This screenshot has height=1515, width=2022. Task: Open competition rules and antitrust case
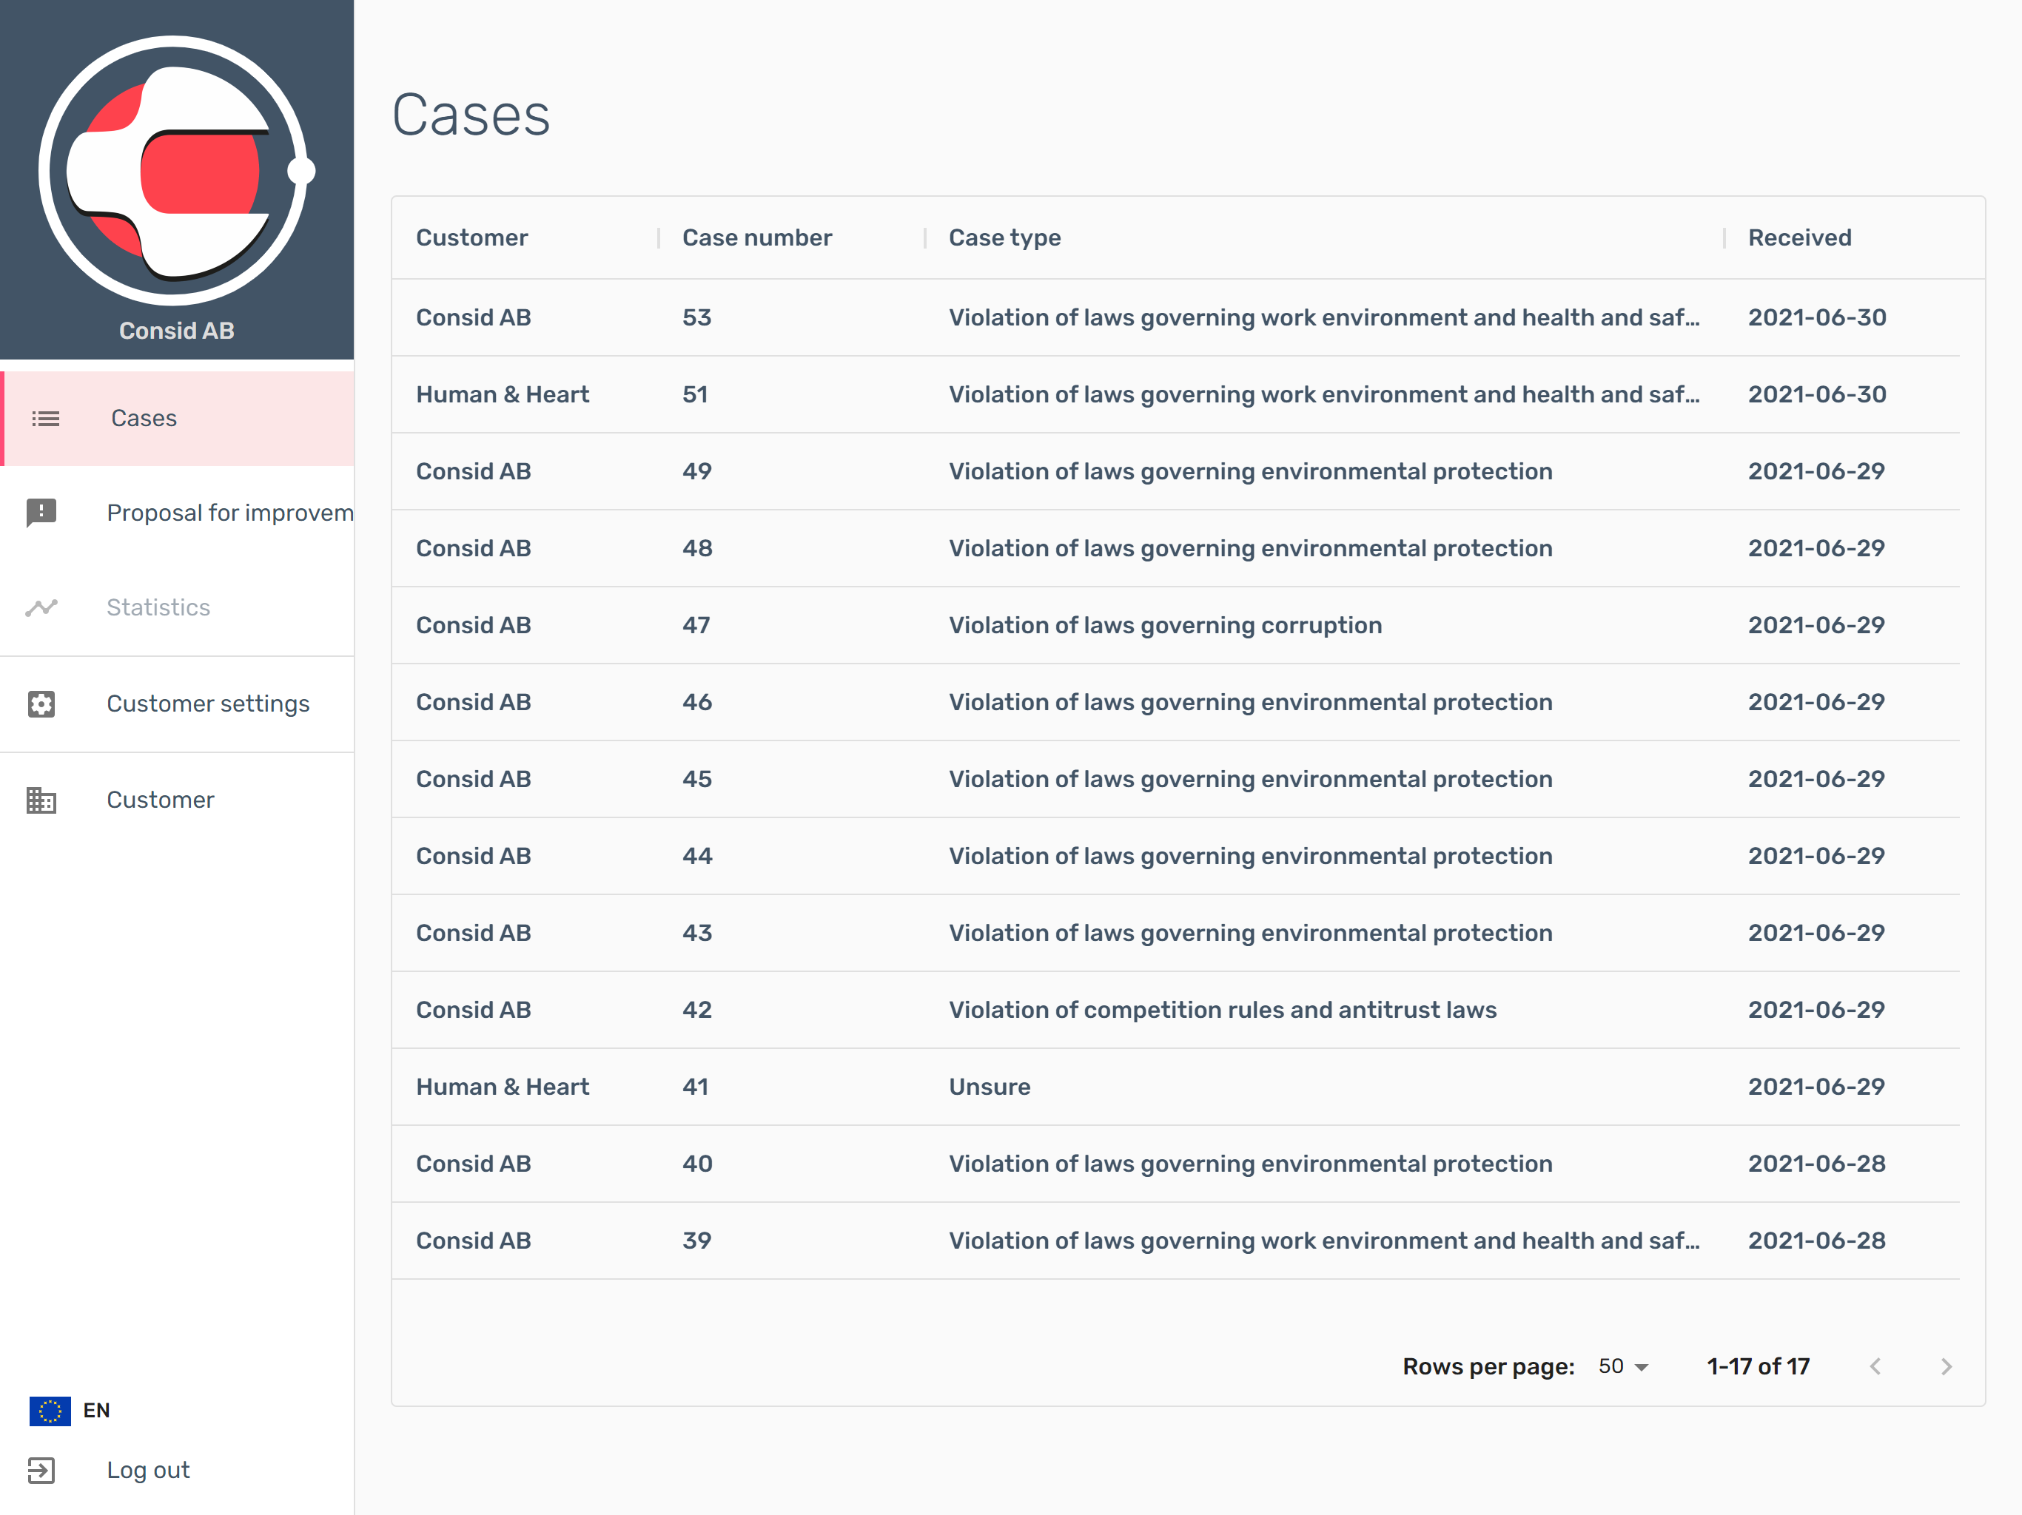[x=1175, y=1010]
